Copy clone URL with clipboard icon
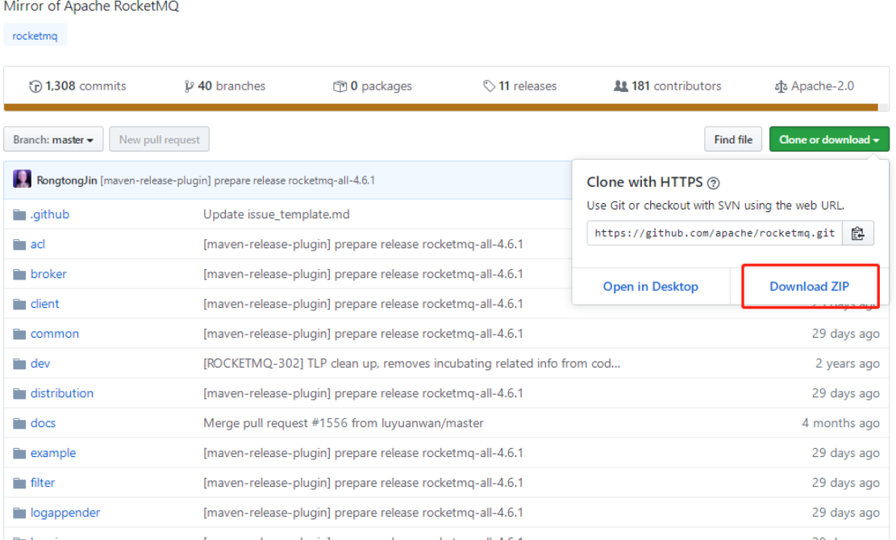The image size is (896, 540). [858, 233]
